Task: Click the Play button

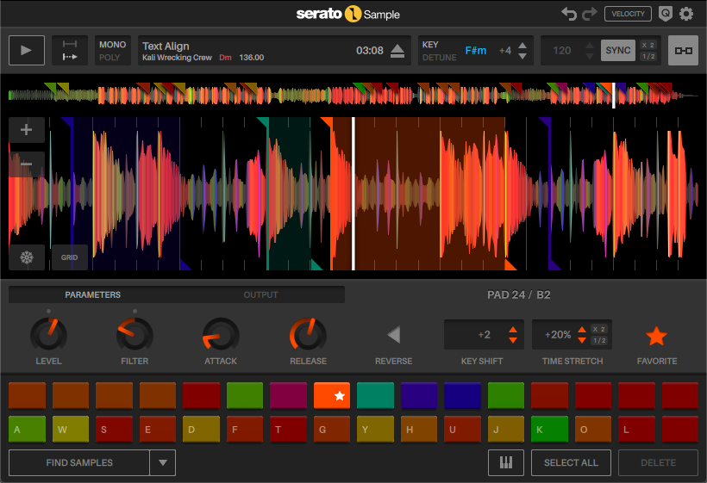Action: 26,51
